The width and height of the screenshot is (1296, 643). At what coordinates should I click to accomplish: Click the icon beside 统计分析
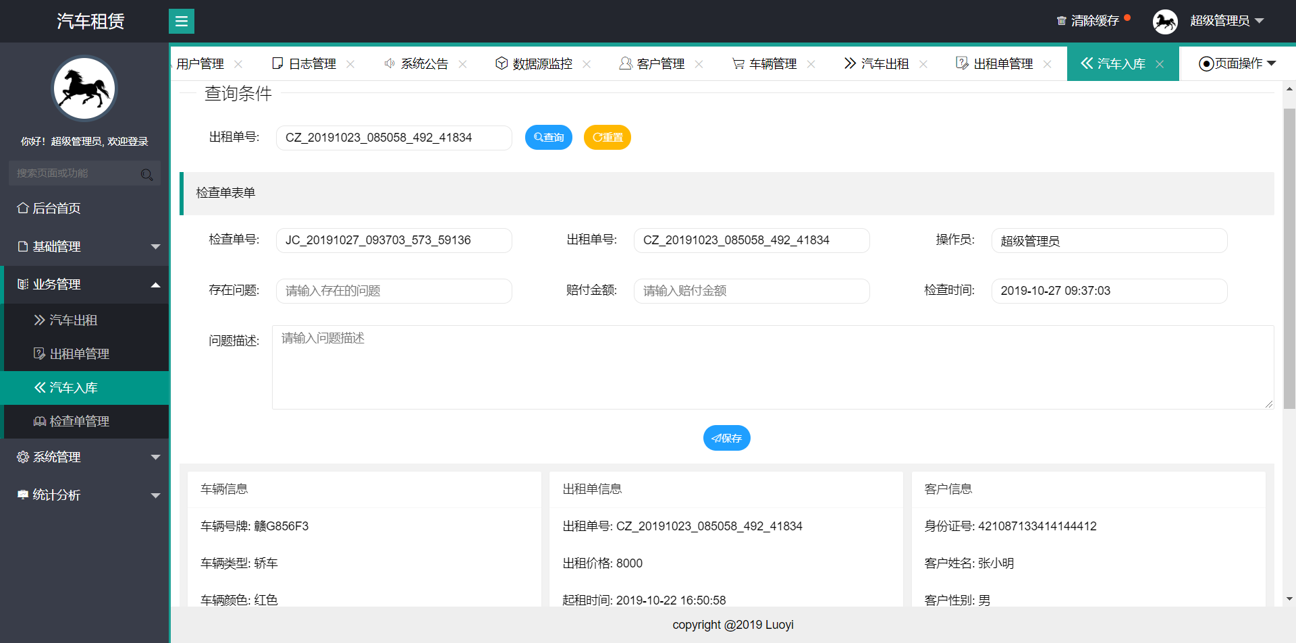[x=23, y=495]
